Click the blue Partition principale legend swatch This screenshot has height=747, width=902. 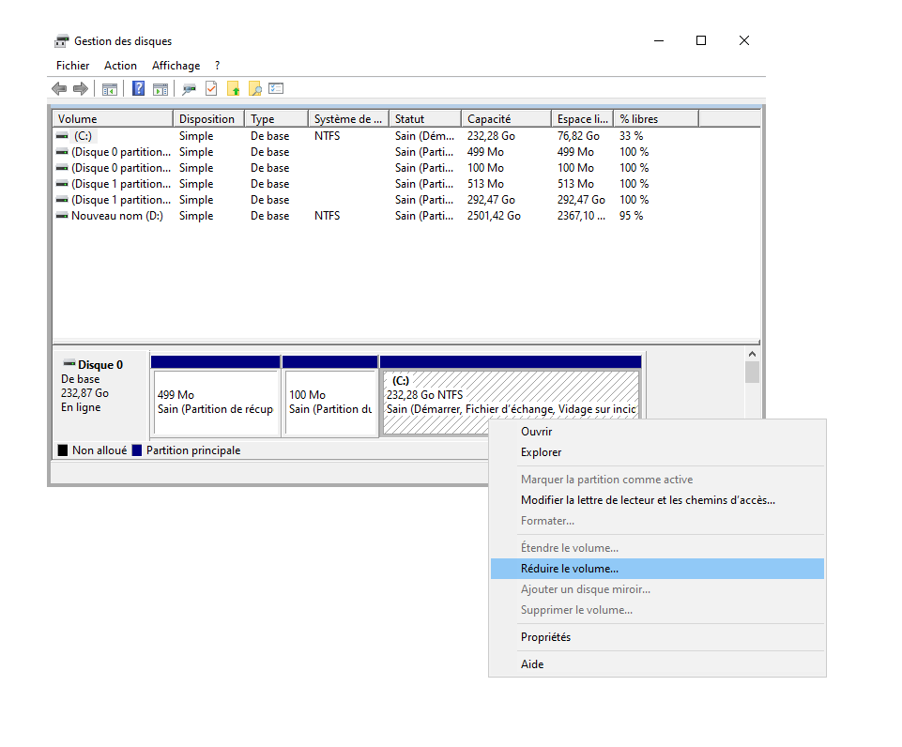[137, 450]
